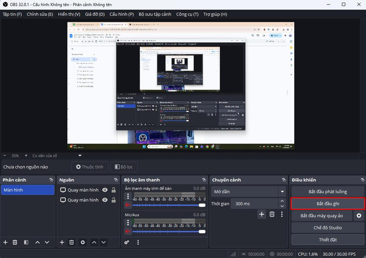Add a new scene with the plus icon

pos(5,243)
